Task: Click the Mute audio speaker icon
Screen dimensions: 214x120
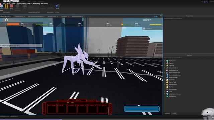Action: tap(57, 6)
